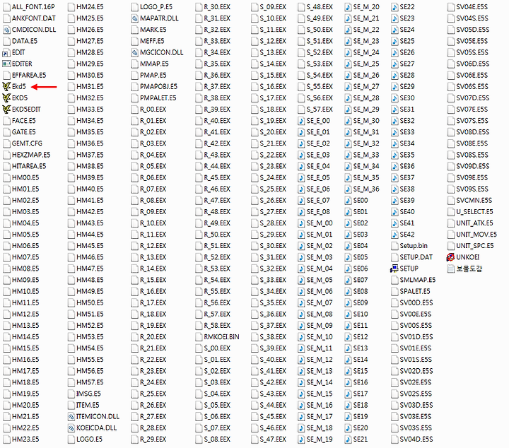Select the EDITER application icon
This screenshot has height=448, width=509.
pyautogui.click(x=6, y=64)
